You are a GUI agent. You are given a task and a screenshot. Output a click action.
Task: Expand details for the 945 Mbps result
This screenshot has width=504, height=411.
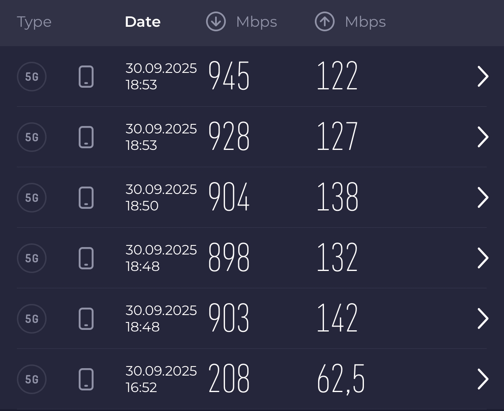[483, 77]
